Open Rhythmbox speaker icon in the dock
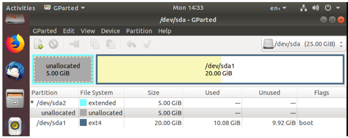The height and width of the screenshot is (138, 348). point(15,126)
